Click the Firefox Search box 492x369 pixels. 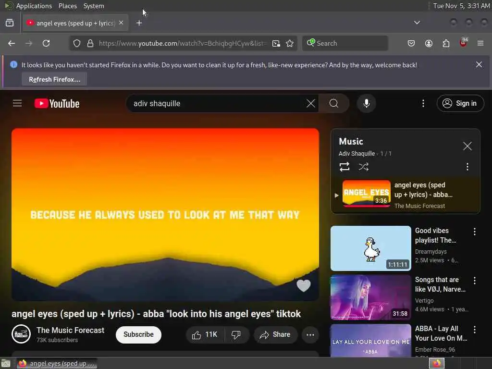click(x=345, y=43)
